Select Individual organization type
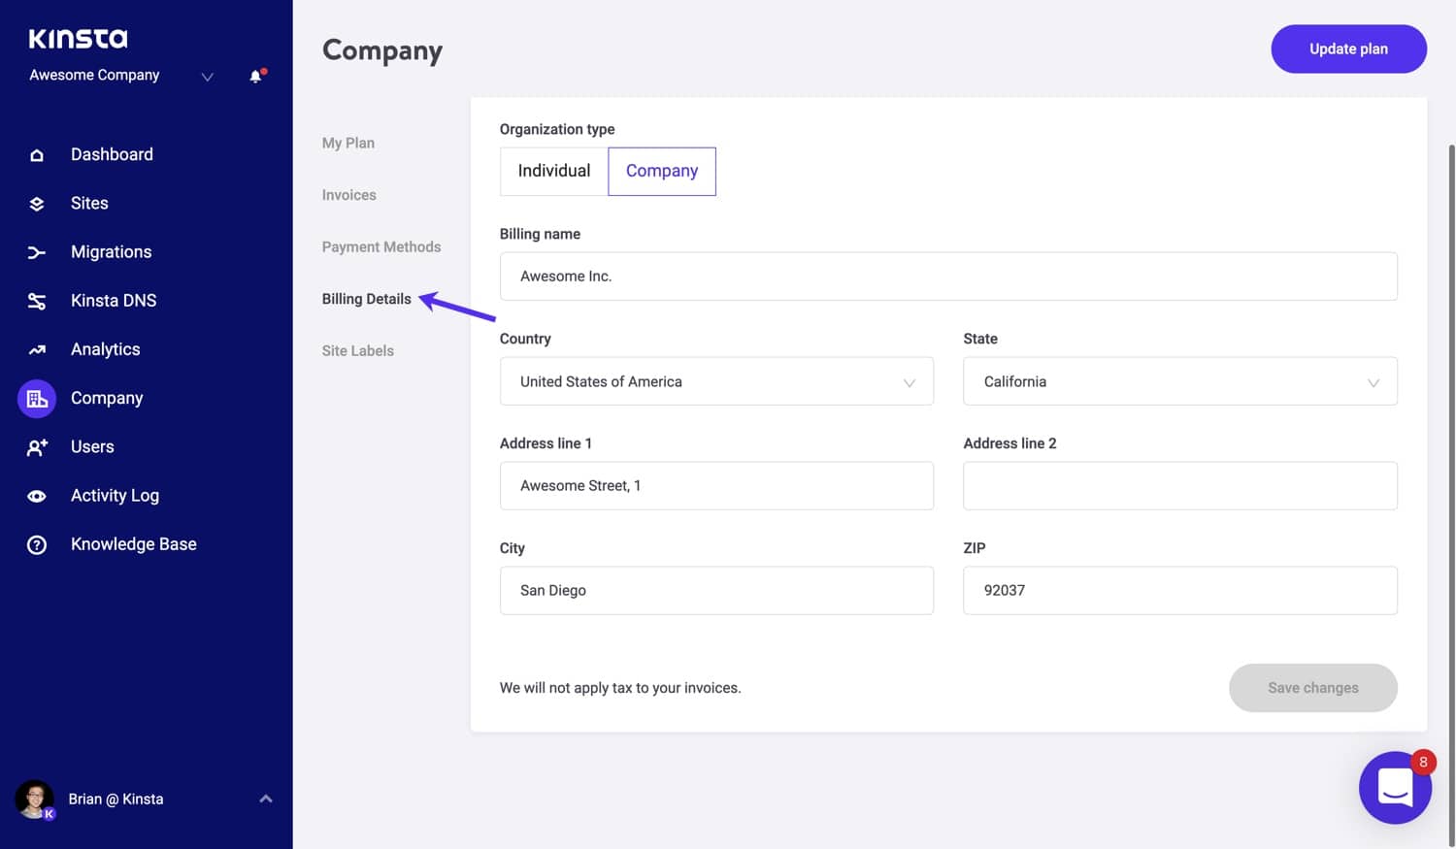1456x849 pixels. pos(554,171)
